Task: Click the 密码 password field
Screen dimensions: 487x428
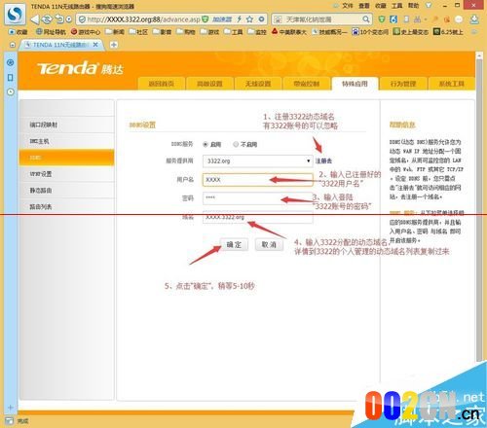Action: (258, 198)
